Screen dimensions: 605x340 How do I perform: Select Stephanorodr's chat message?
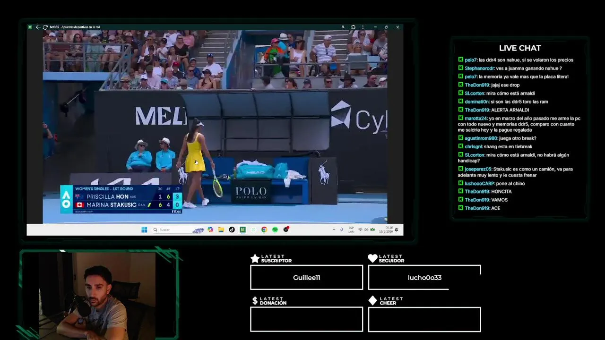[x=510, y=68]
